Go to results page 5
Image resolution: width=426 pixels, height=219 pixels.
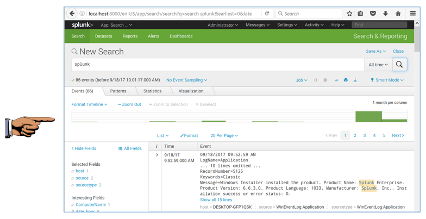pyautogui.click(x=384, y=136)
